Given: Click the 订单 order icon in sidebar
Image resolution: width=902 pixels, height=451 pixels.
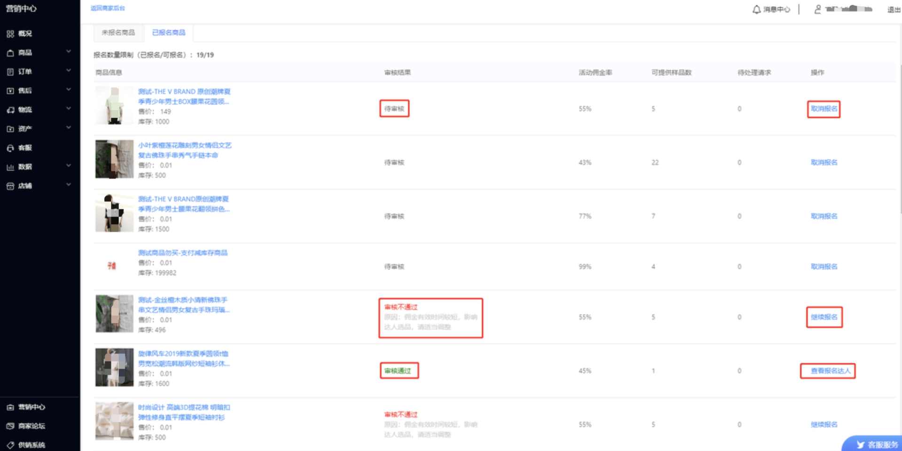Looking at the screenshot, I should click(10, 72).
